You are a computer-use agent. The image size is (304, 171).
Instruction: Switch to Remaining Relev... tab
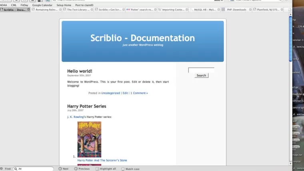coord(46,10)
